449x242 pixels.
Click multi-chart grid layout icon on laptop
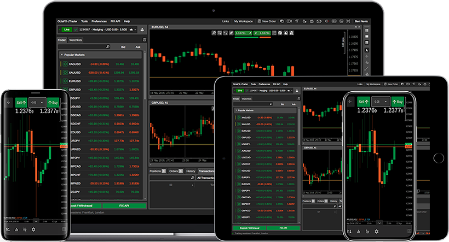pyautogui.click(x=366, y=30)
